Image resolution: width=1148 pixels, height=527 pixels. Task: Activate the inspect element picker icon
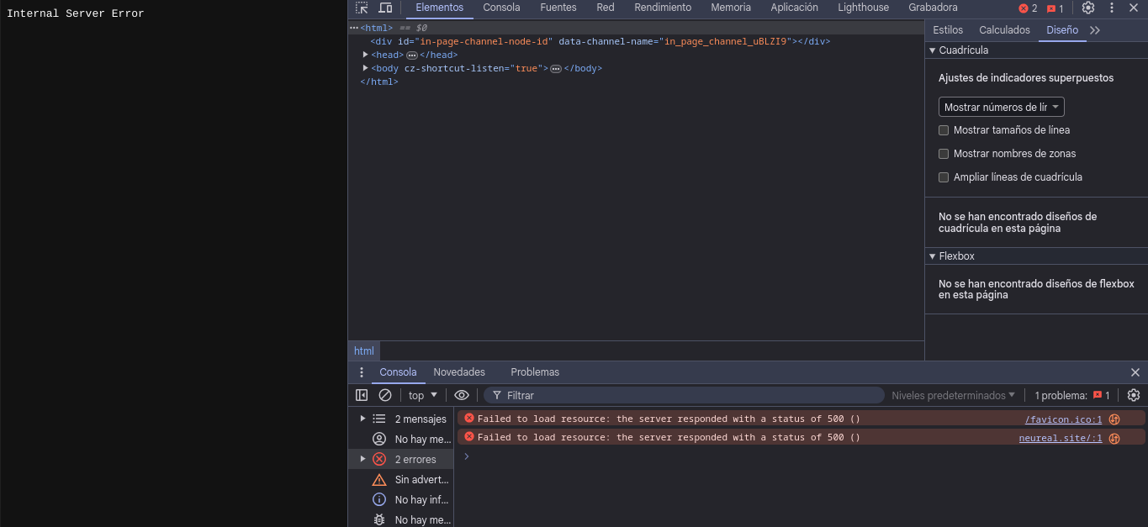pyautogui.click(x=362, y=8)
